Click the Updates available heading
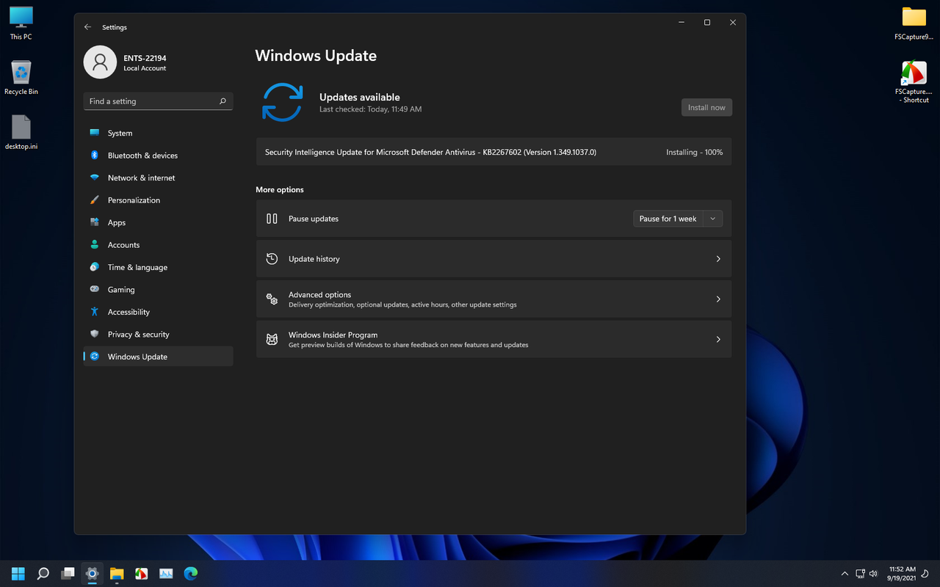 (360, 97)
